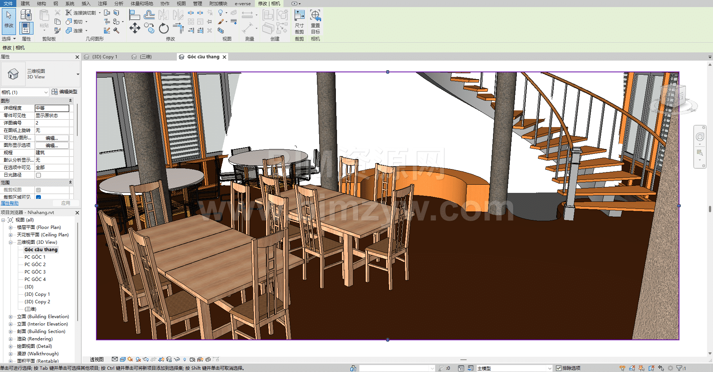Click the Mirror draw axis tool
This screenshot has width=713, height=372.
pyautogui.click(x=178, y=15)
